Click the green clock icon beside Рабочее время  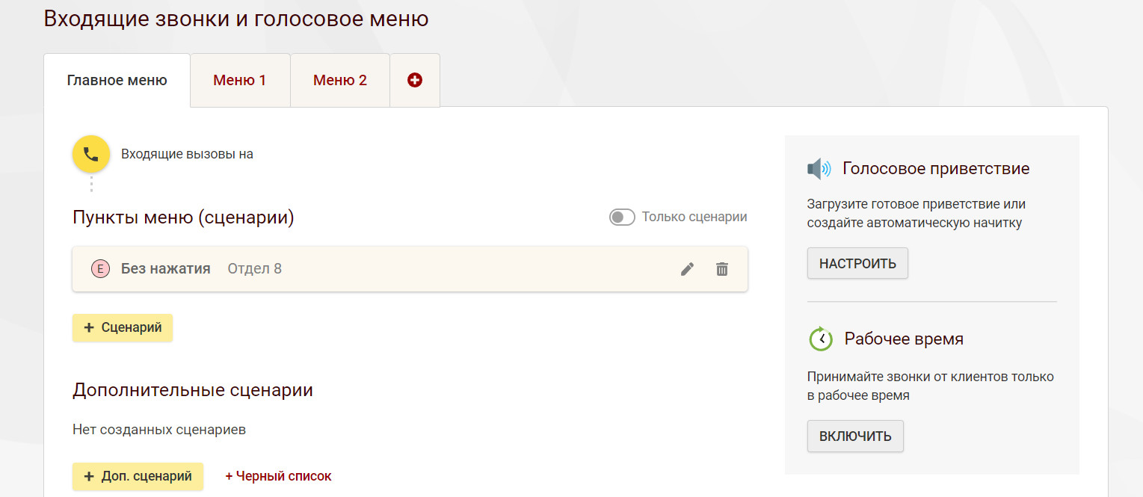point(821,339)
